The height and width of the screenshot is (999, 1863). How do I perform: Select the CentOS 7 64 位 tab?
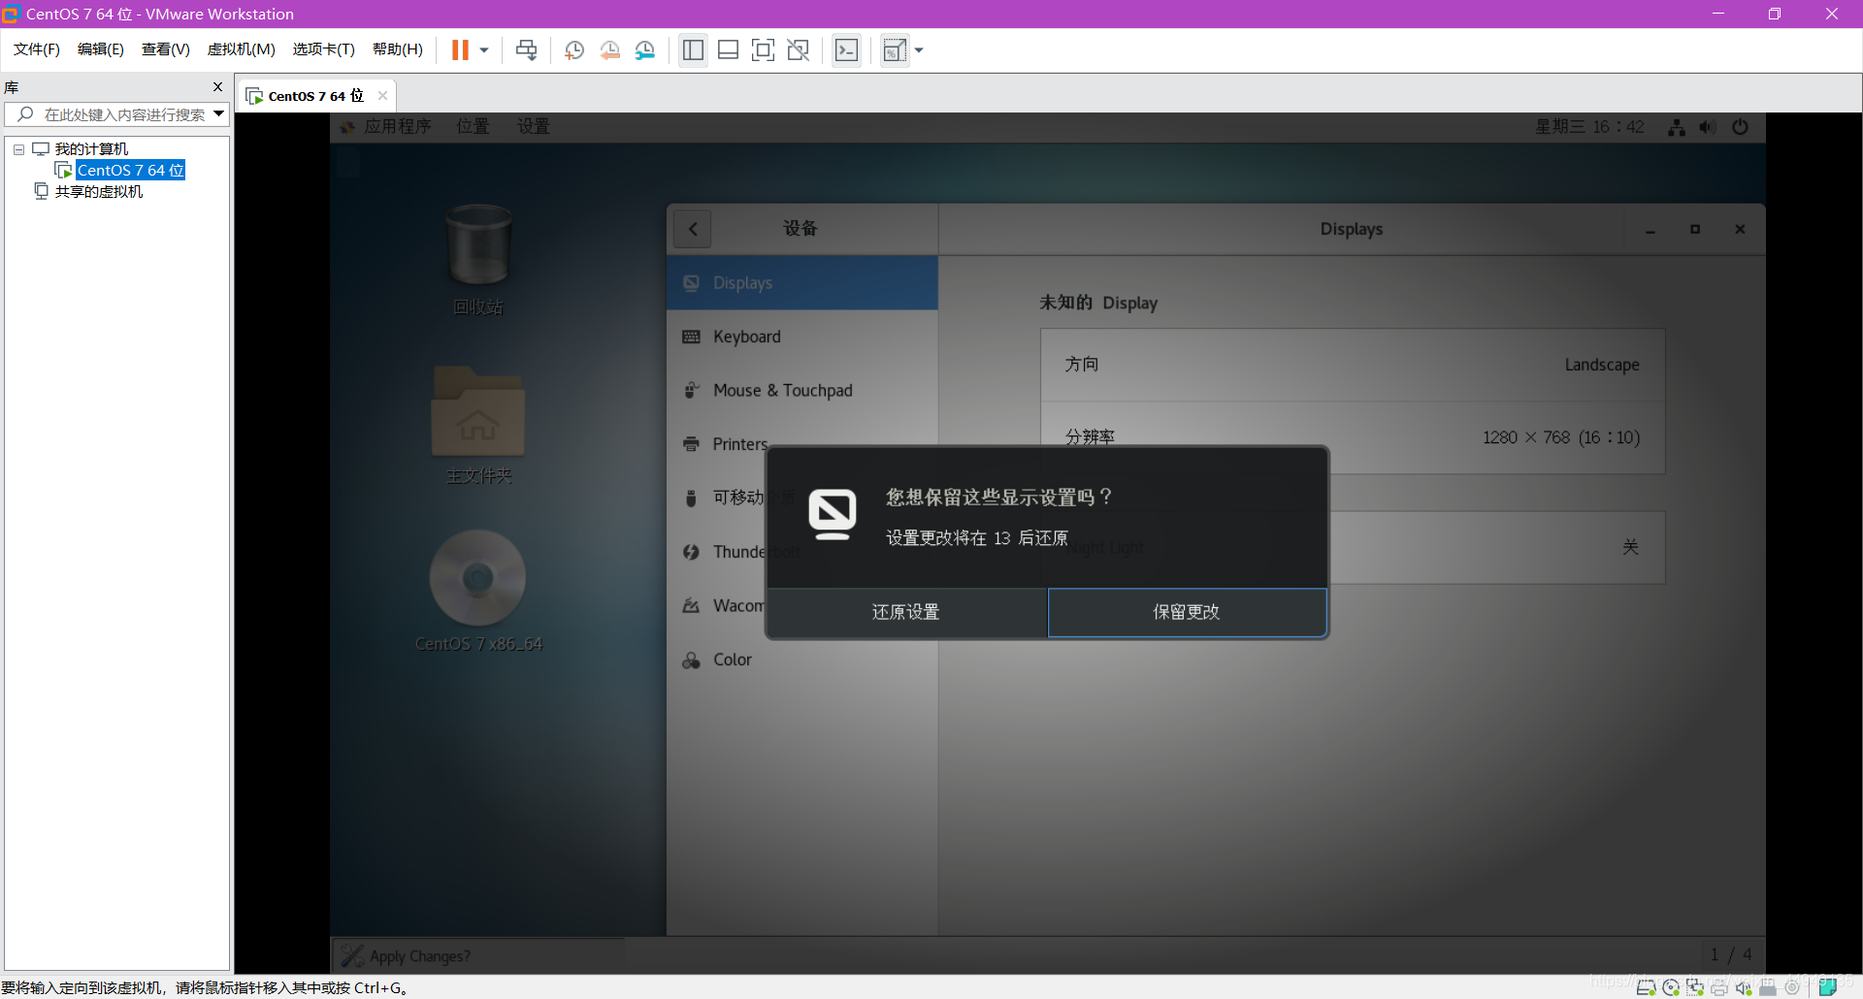[312, 95]
